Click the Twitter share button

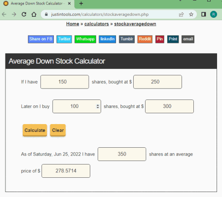pyautogui.click(x=64, y=39)
